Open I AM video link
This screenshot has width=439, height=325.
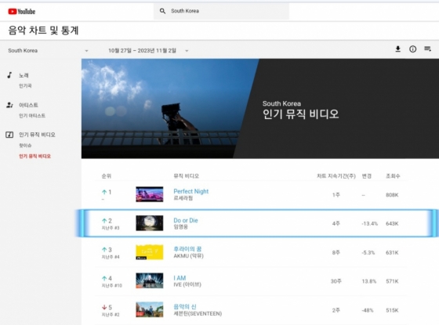[180, 278]
